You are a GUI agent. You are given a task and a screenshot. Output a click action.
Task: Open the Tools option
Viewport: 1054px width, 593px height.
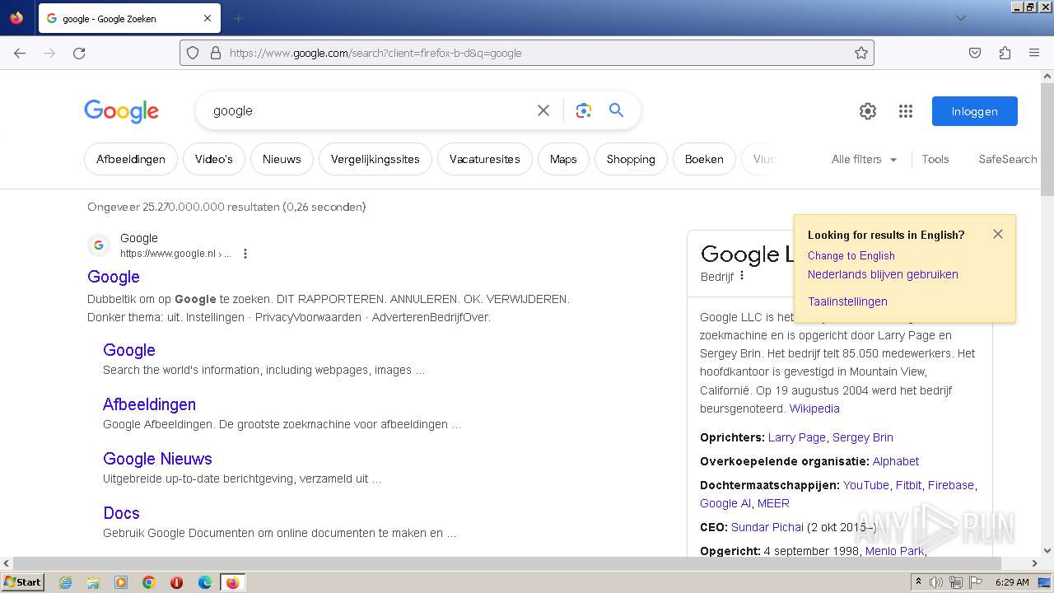coord(935,159)
